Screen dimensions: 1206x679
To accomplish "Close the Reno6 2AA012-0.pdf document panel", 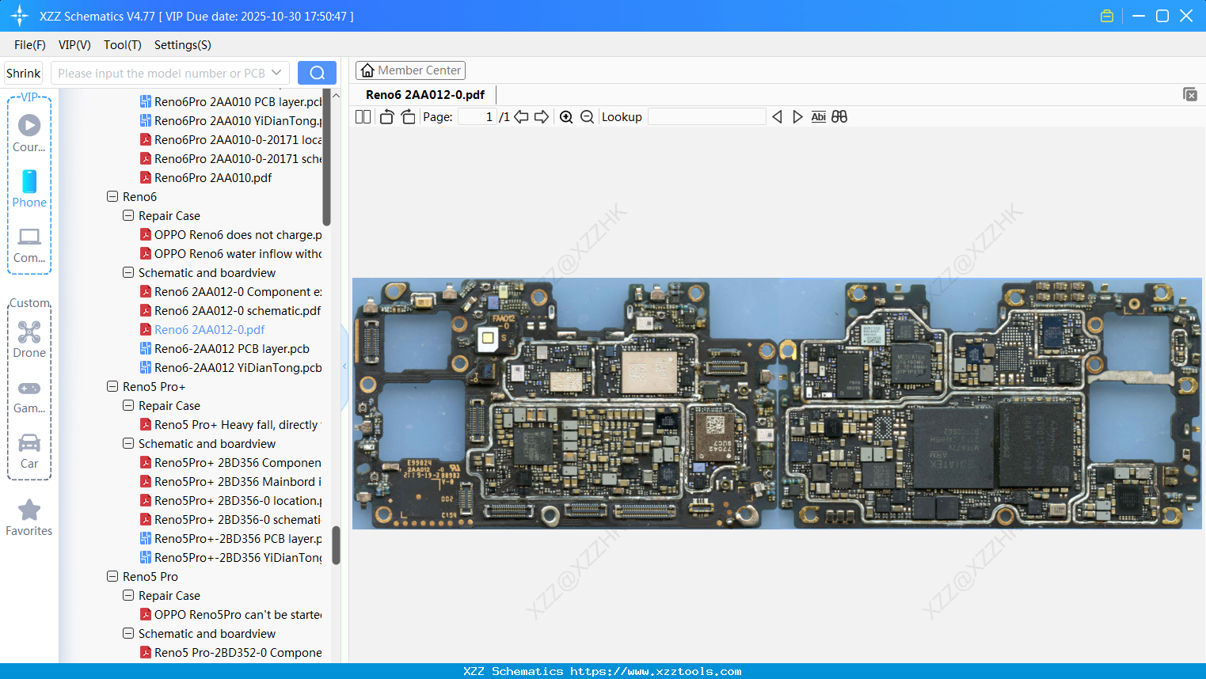I will 1189,94.
